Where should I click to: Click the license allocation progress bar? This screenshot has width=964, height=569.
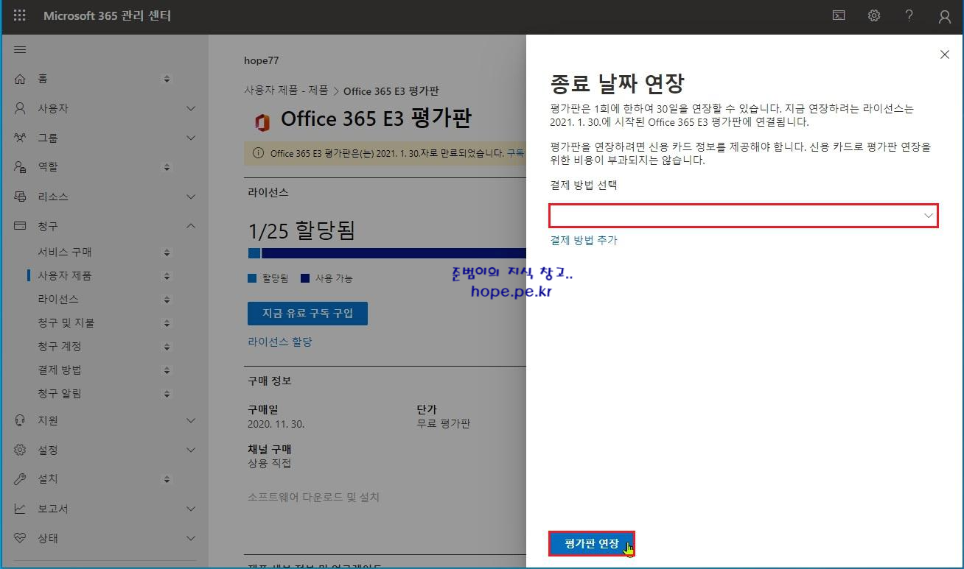point(387,253)
